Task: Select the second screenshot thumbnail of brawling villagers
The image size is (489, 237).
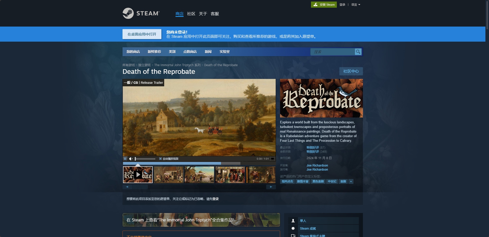Action: pos(169,175)
